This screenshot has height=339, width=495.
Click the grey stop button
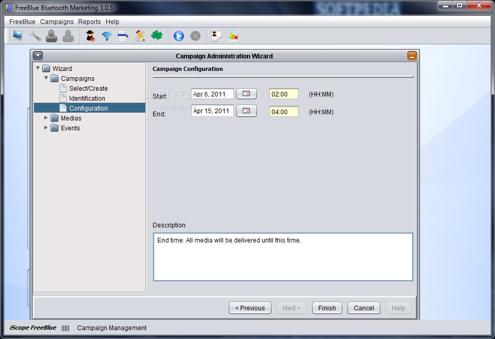coord(195,35)
